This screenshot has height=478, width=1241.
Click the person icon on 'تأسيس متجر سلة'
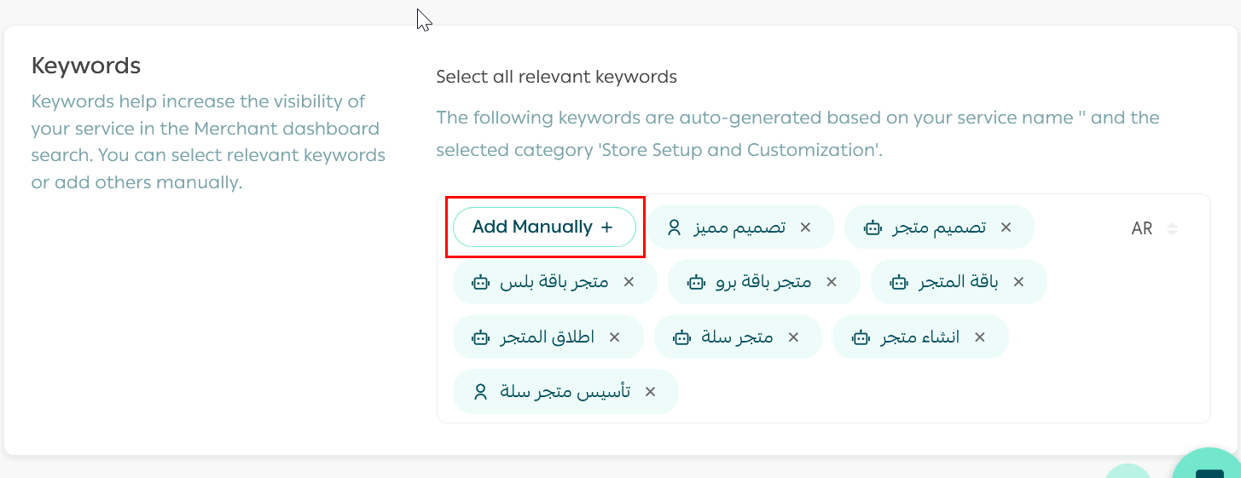point(480,392)
